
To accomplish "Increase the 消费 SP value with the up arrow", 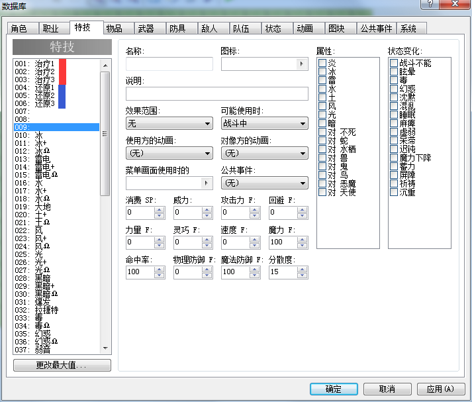I will coord(160,209).
